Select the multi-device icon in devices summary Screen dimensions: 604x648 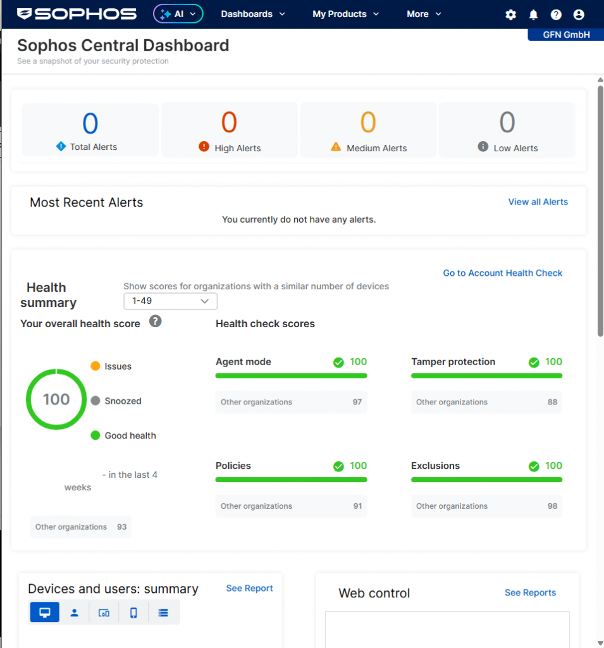point(104,613)
